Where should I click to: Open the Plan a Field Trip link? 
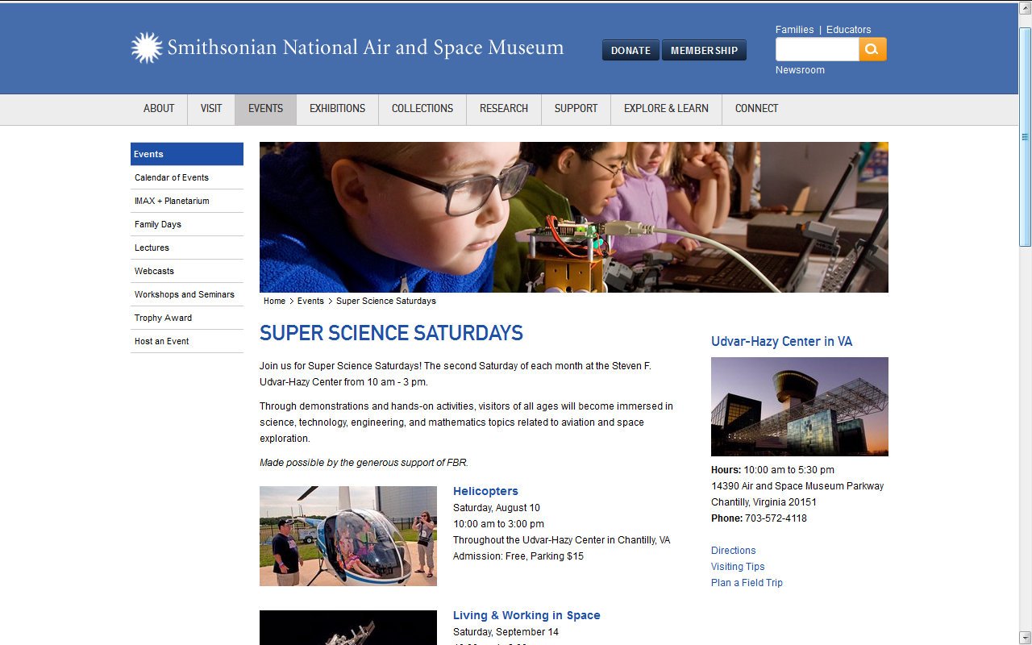point(747,583)
